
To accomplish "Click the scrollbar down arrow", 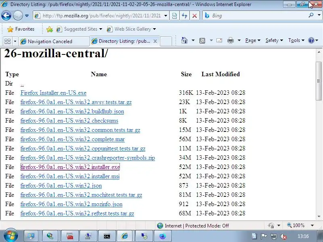I will [x=319, y=216].
